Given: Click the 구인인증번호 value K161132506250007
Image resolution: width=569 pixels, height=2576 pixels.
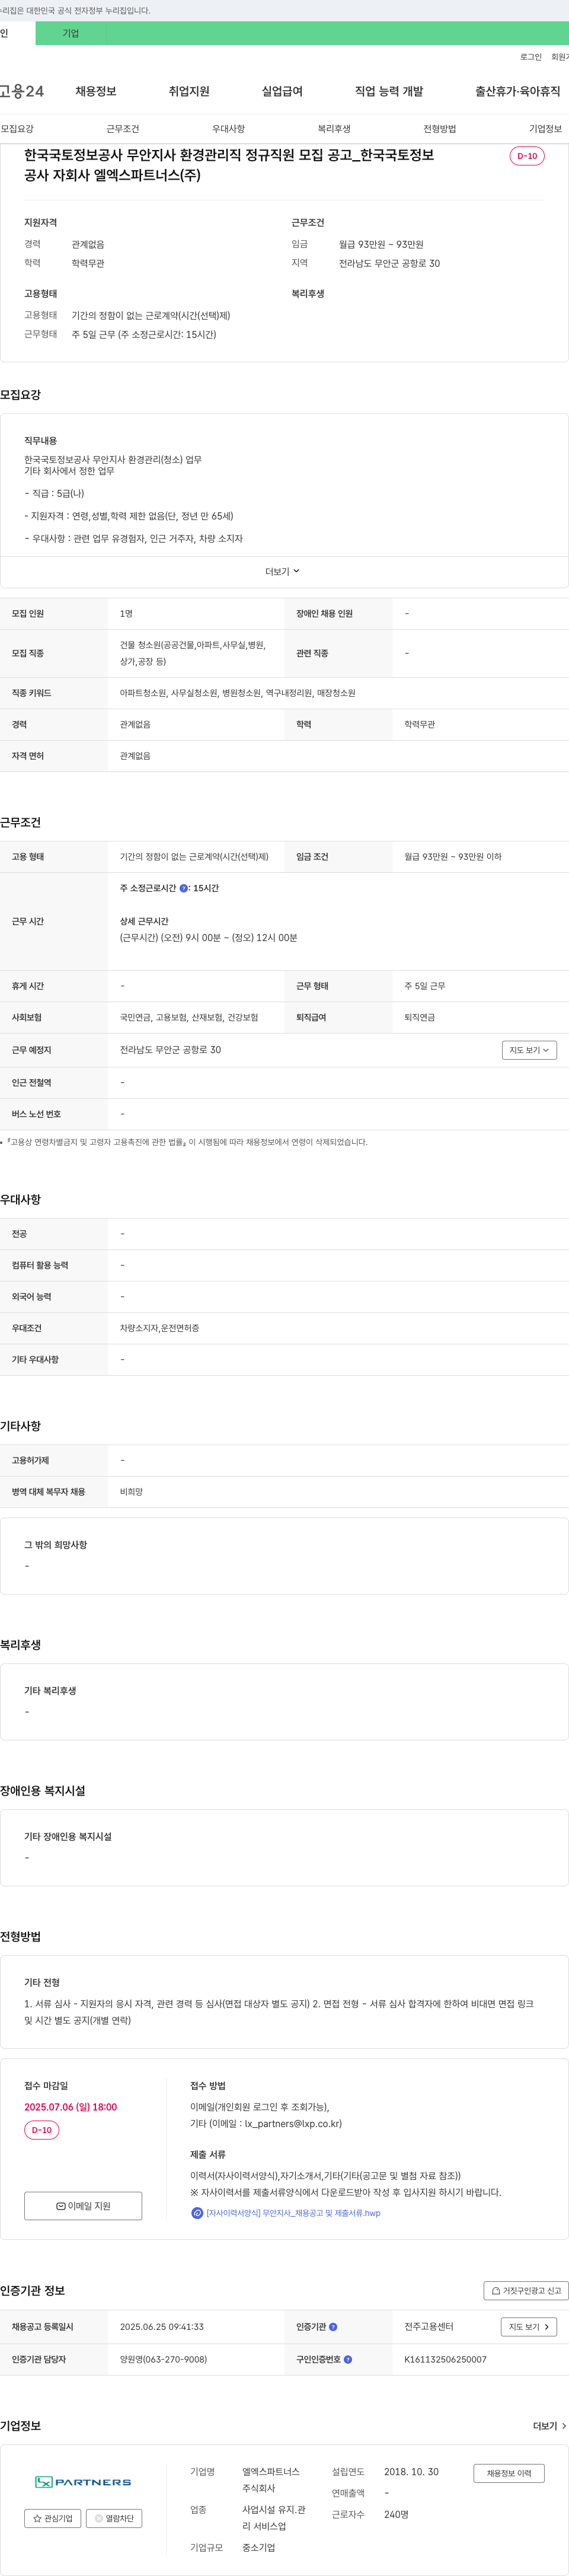Looking at the screenshot, I should click(x=445, y=2359).
